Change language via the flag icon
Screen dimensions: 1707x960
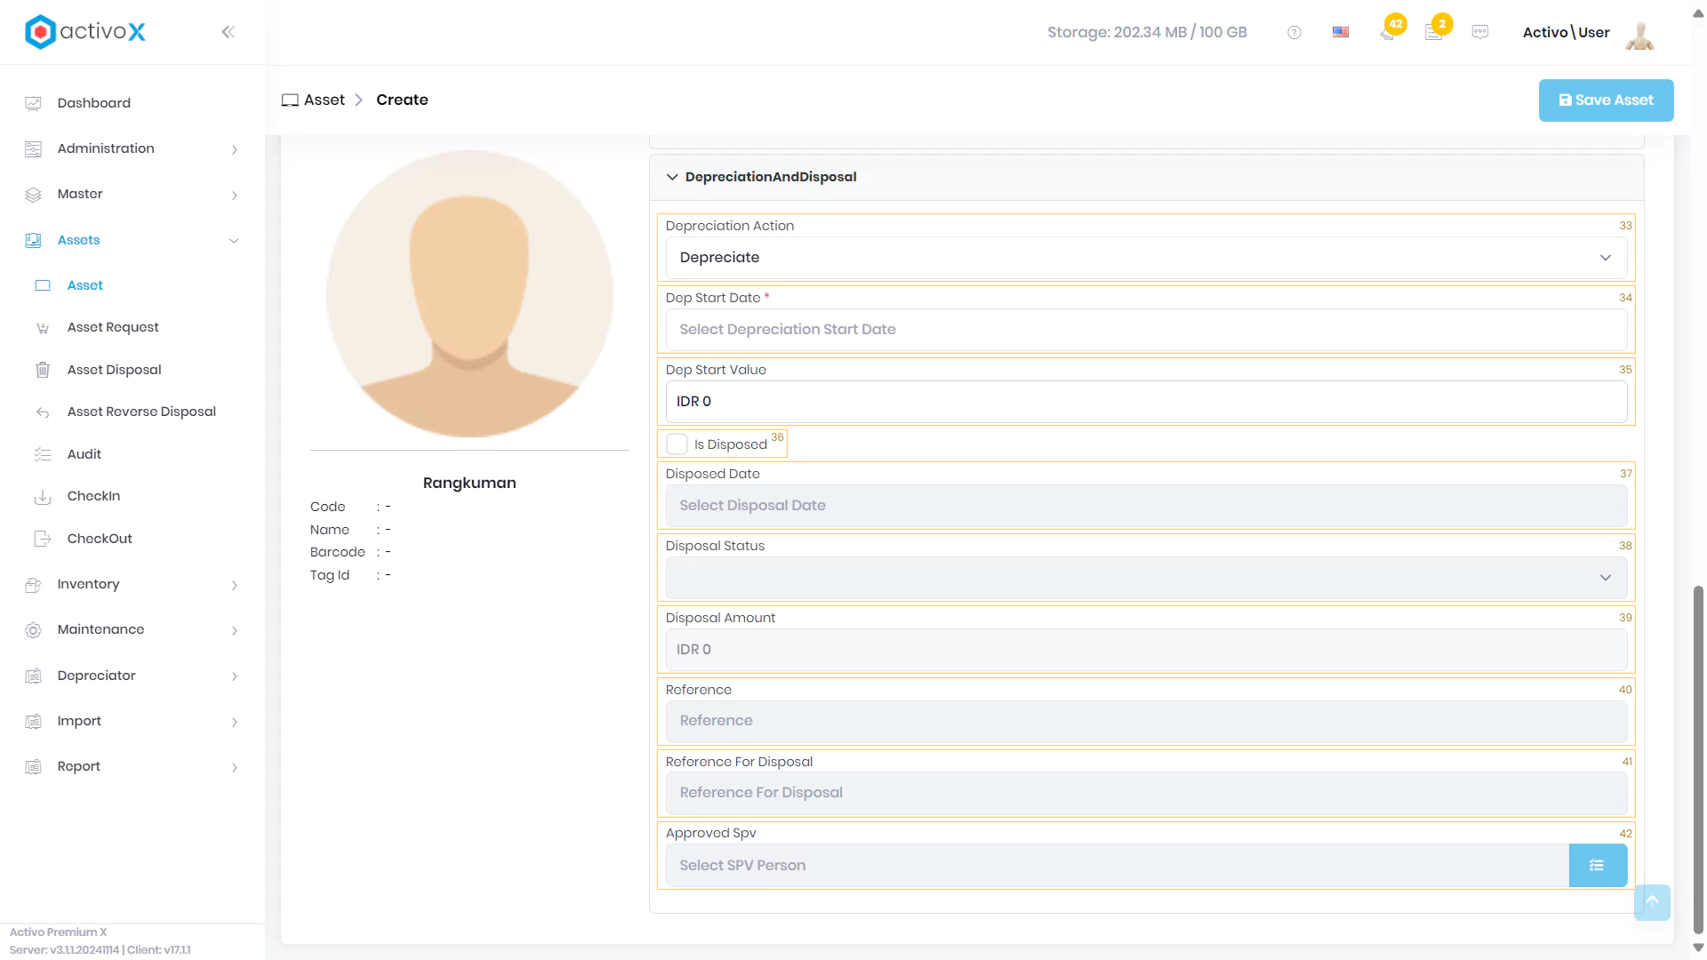click(1341, 32)
